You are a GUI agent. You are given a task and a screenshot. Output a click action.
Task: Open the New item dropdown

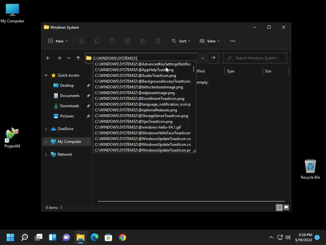point(58,41)
